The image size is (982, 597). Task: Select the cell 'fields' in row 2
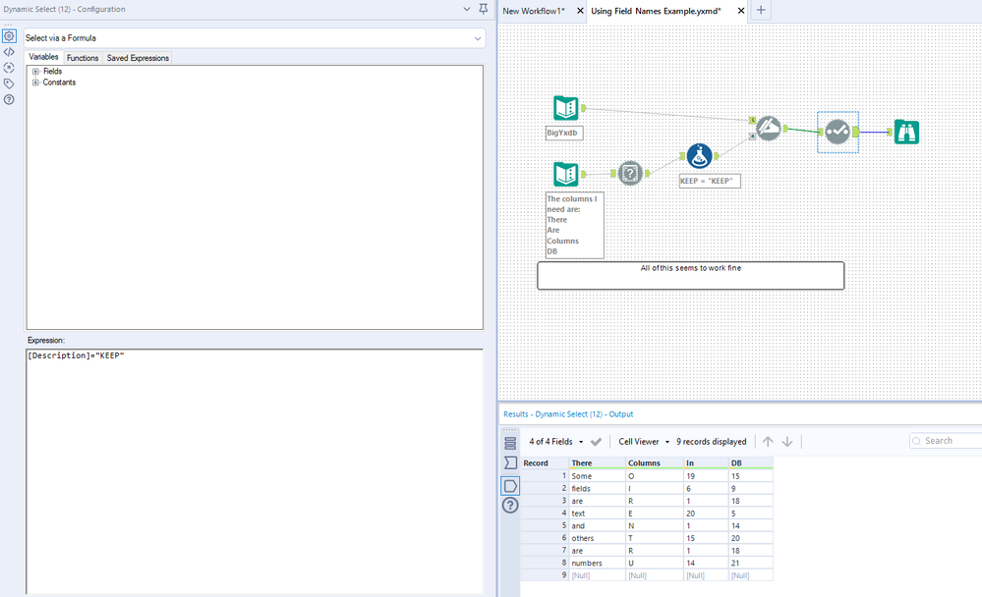coord(598,489)
